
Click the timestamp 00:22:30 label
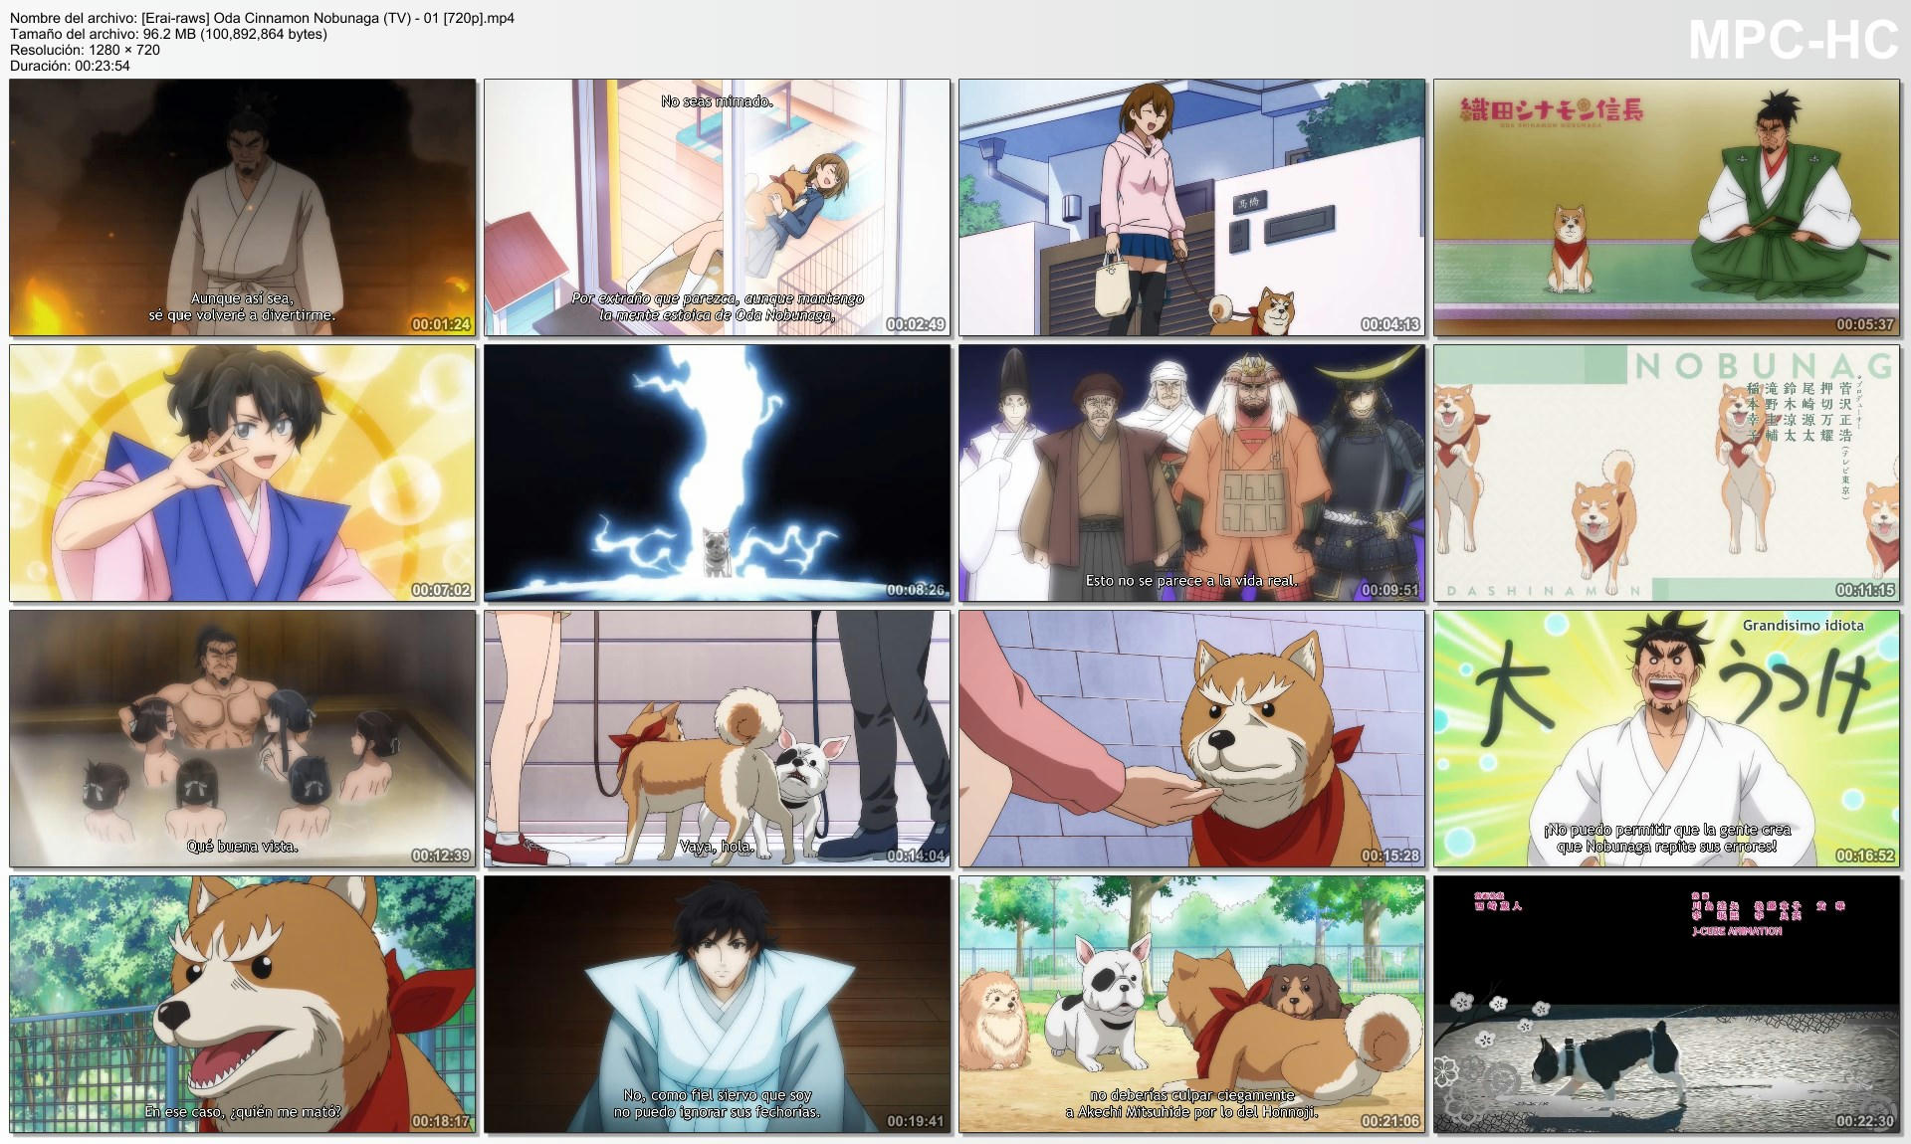click(x=1864, y=1121)
